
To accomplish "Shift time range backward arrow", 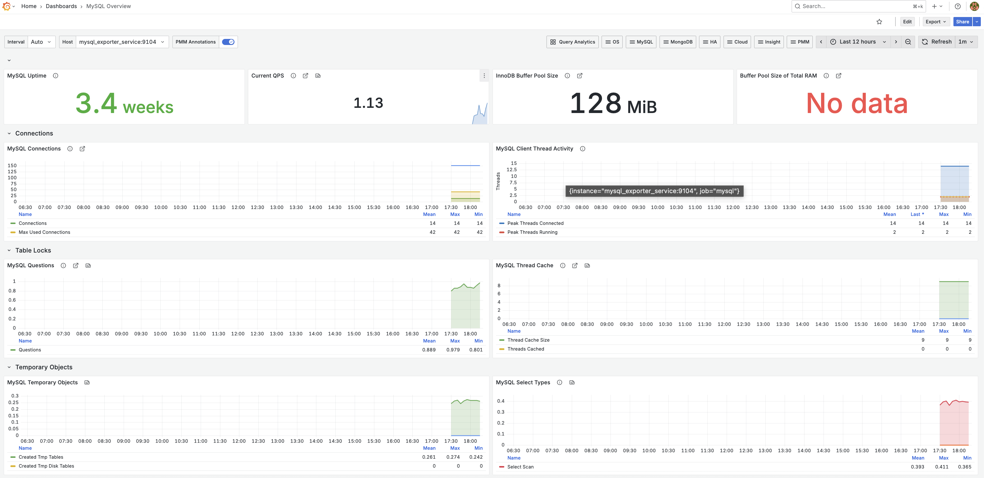I will [821, 42].
